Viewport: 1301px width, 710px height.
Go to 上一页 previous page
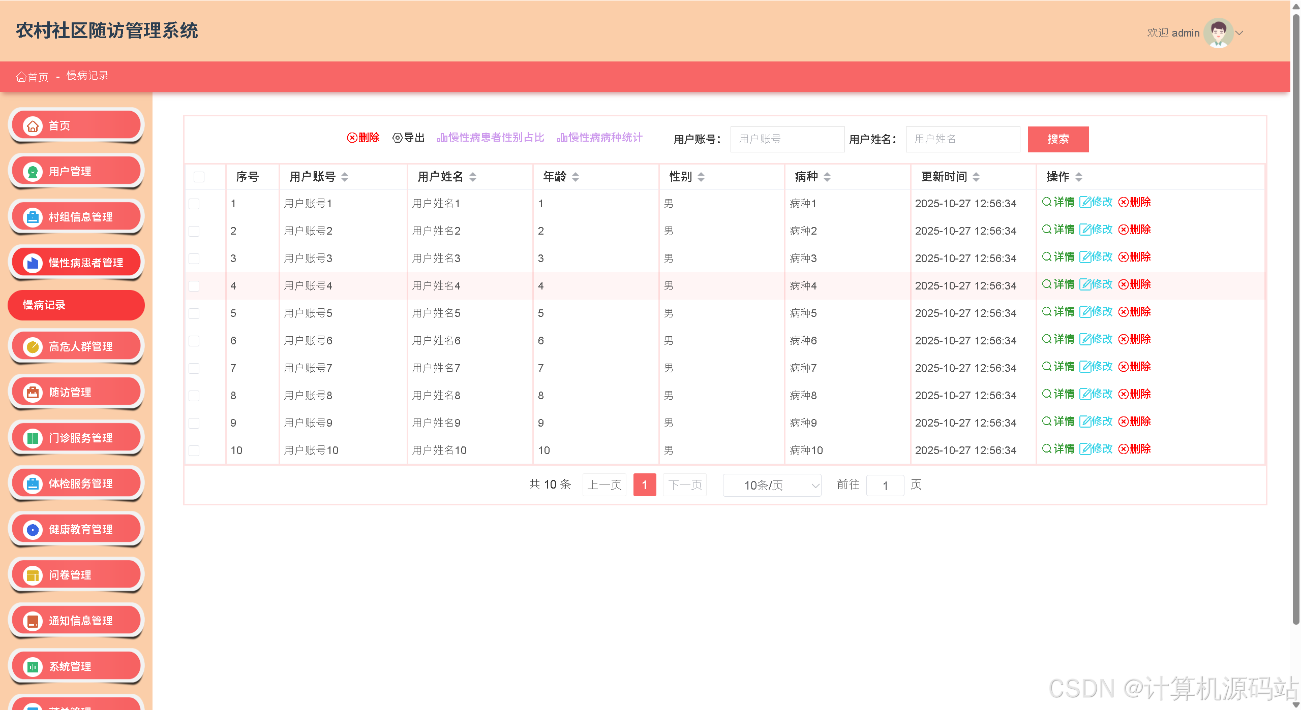604,485
